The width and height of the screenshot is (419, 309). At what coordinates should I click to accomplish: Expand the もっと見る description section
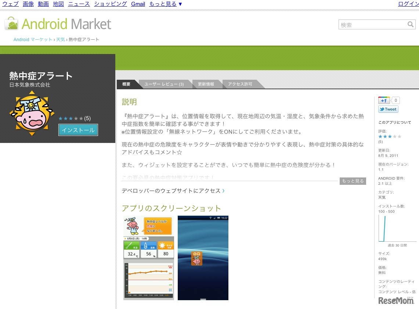click(352, 181)
